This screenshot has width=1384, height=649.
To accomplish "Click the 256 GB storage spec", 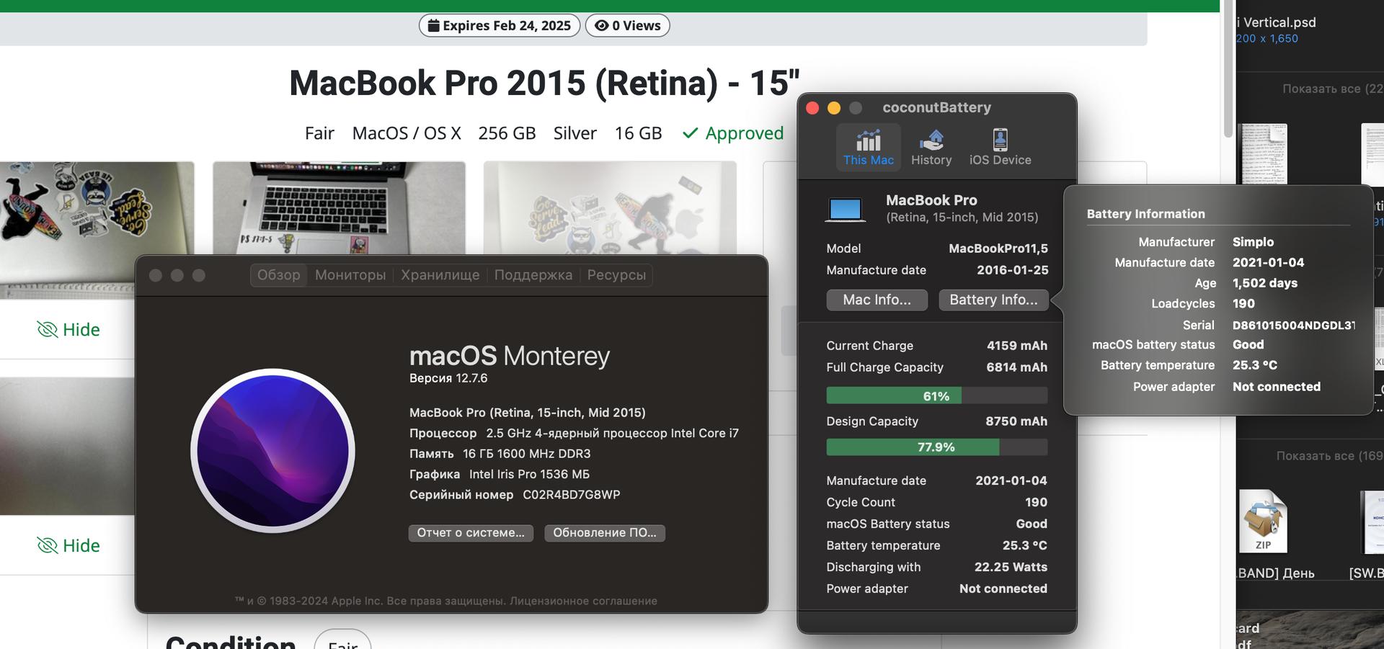I will [507, 133].
